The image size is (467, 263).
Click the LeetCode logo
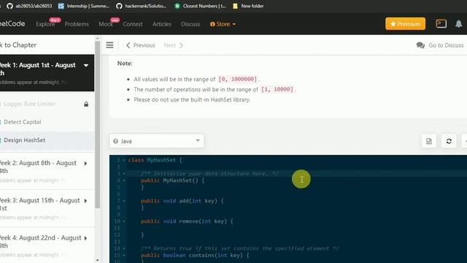tap(12, 23)
